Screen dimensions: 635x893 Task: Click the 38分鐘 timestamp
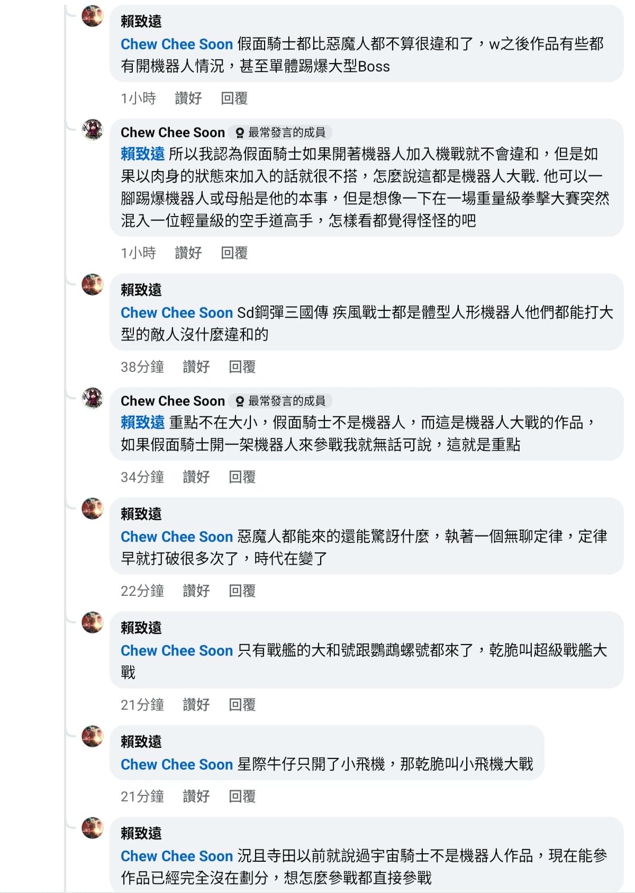click(142, 367)
